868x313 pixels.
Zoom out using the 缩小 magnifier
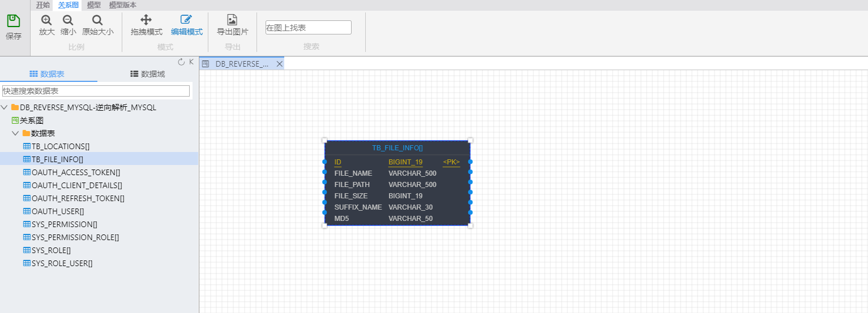tap(68, 20)
